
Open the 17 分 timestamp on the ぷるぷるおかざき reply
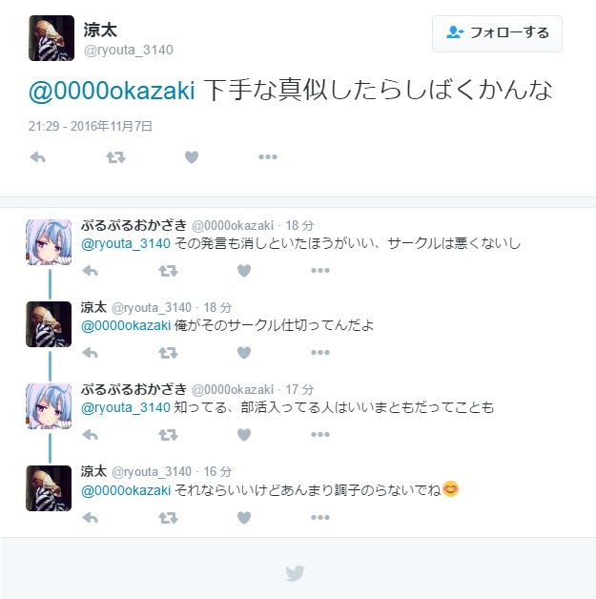click(x=299, y=390)
